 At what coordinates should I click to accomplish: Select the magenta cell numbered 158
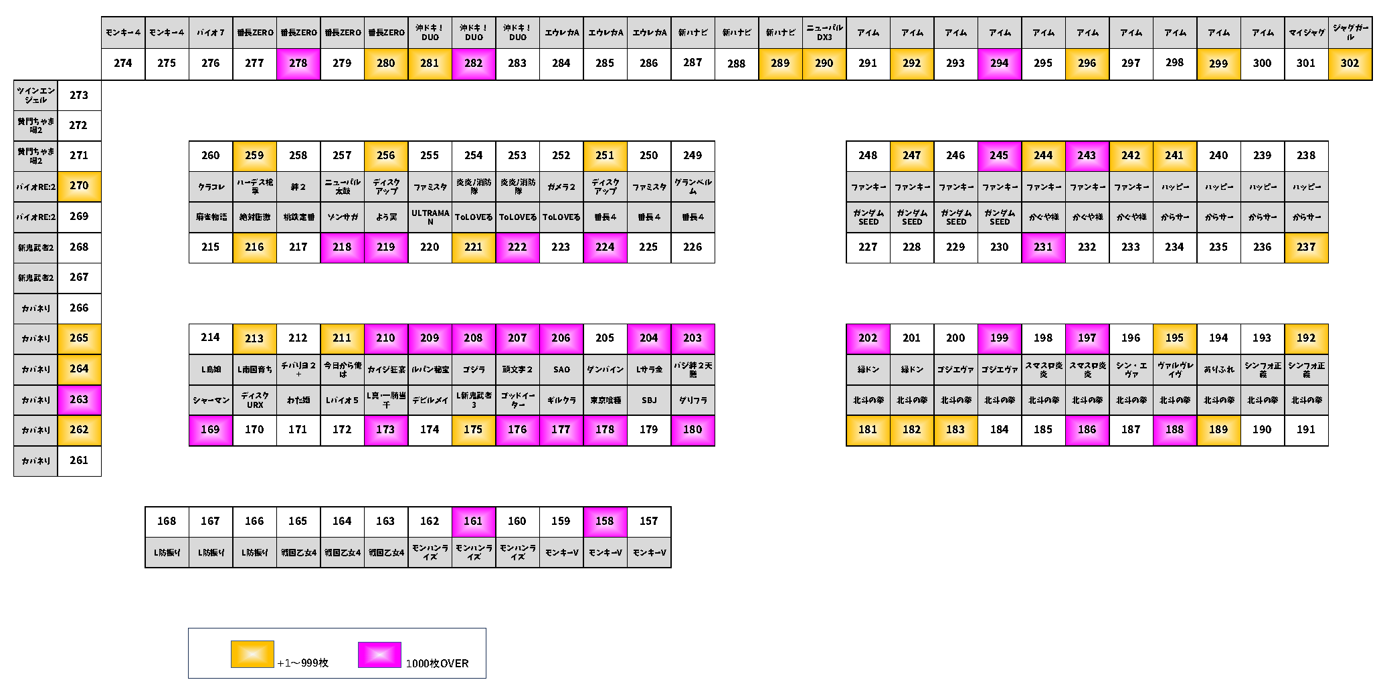click(x=605, y=522)
